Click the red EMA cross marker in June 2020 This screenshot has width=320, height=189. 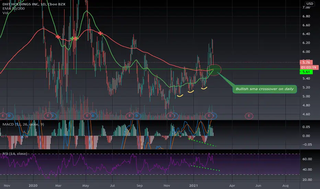tap(100, 33)
